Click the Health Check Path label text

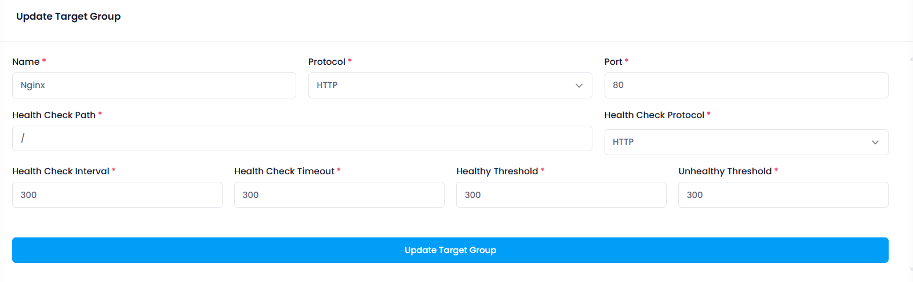54,115
